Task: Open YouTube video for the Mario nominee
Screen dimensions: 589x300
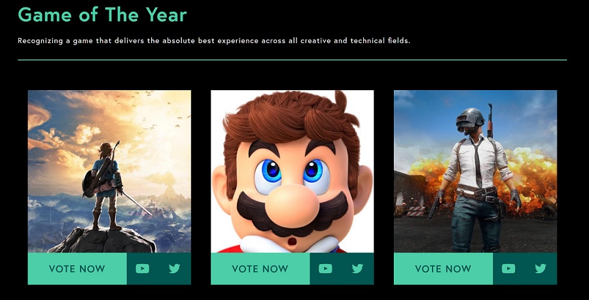Action: [x=325, y=269]
